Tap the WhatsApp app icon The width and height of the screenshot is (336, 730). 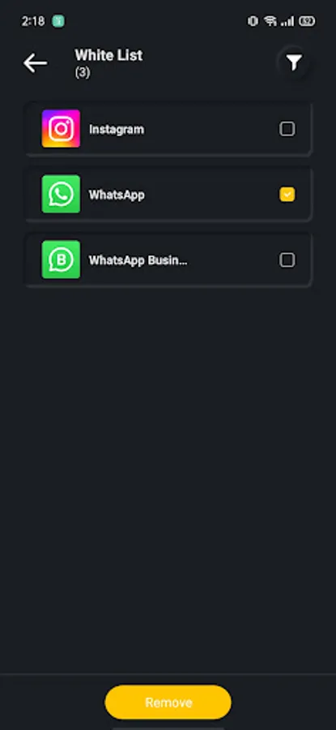(x=61, y=194)
